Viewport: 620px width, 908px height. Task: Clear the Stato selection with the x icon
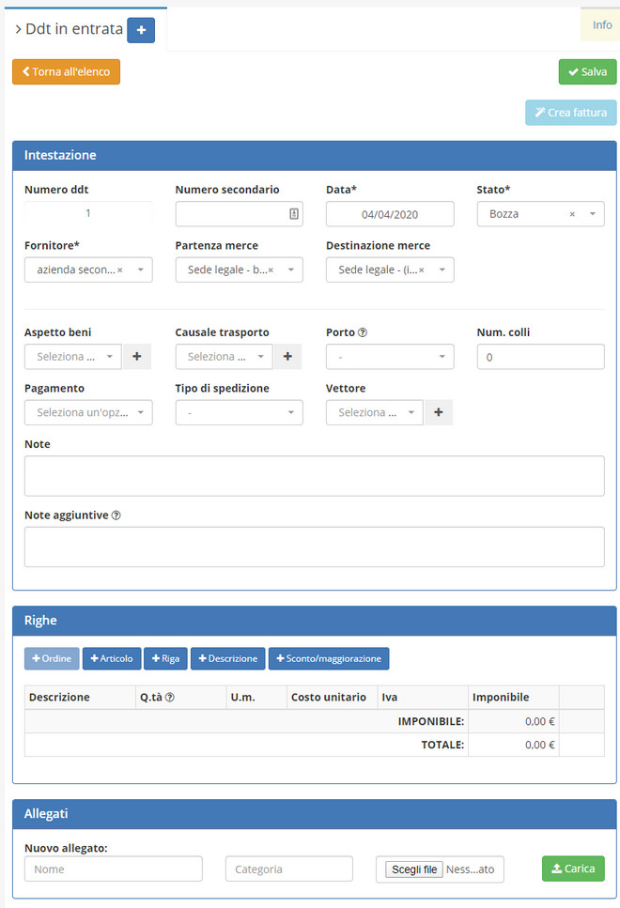572,215
